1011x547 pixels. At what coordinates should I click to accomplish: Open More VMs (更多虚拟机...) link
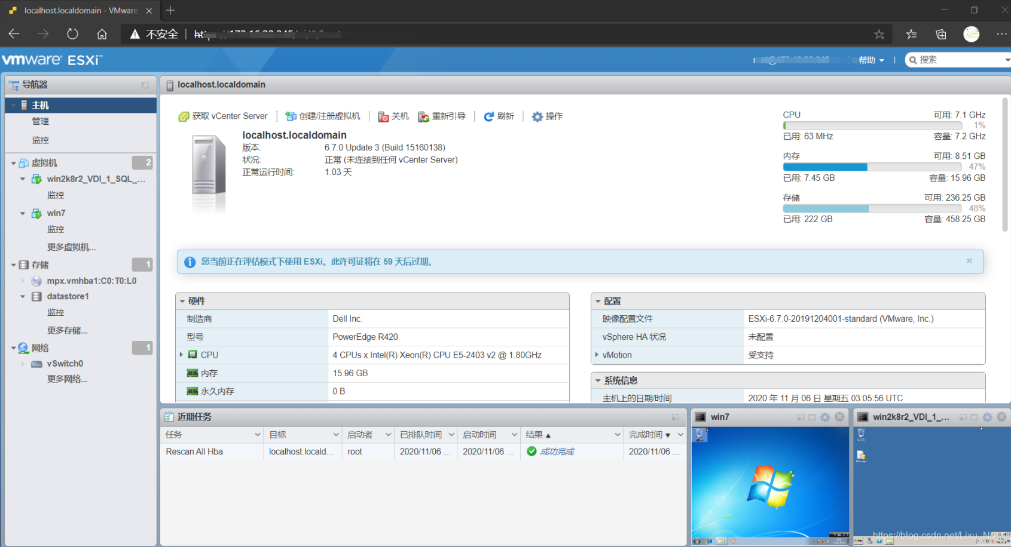click(71, 247)
